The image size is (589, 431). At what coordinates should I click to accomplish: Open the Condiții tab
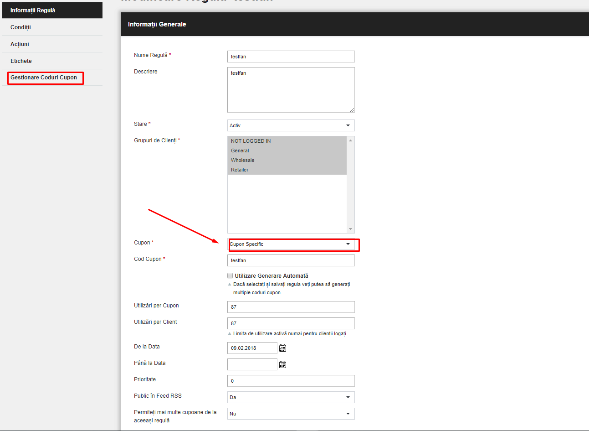[x=52, y=27]
